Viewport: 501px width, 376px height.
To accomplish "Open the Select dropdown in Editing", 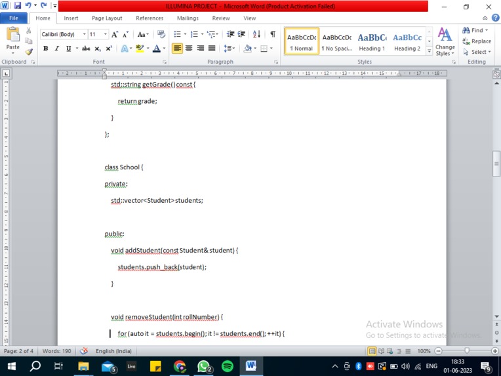I will tap(477, 52).
